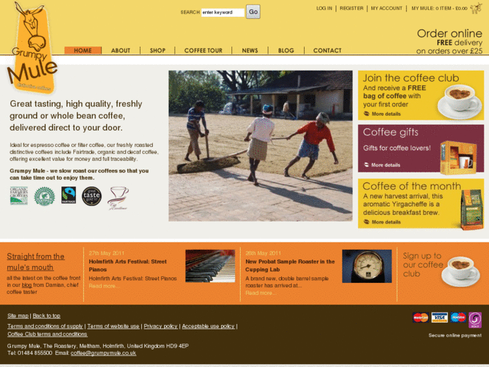
Task: Click the Solo card payment icon
Action: (x=475, y=320)
